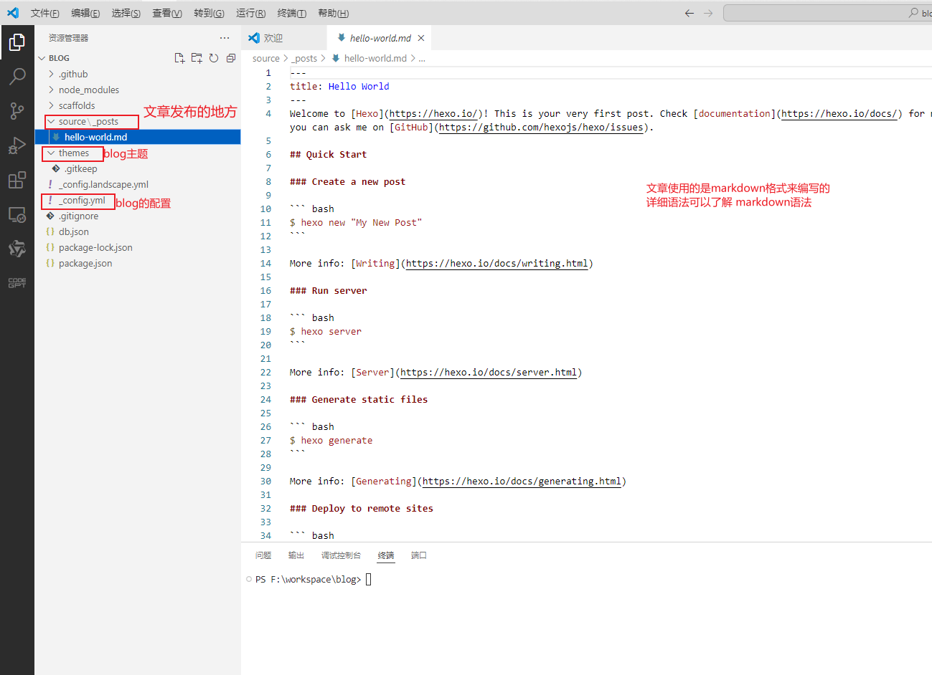Image resolution: width=932 pixels, height=675 pixels.
Task: Open the Search view icon
Action: [17, 77]
